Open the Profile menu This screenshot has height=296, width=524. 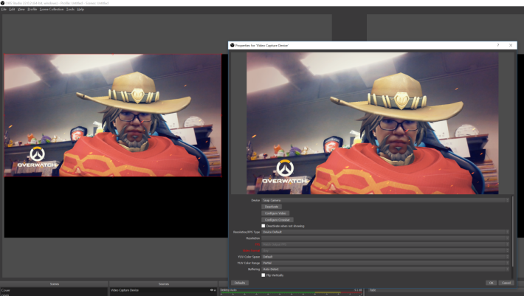point(32,10)
